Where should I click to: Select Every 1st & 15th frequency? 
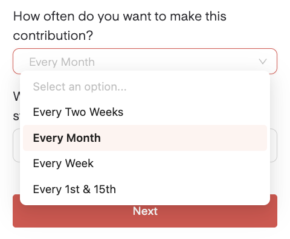point(145,190)
